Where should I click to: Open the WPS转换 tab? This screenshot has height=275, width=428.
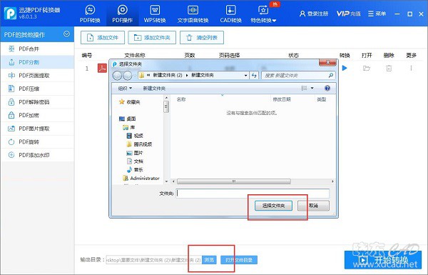point(155,14)
